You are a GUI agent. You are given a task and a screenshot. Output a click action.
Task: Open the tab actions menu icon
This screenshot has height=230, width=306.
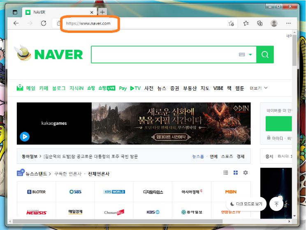click(x=15, y=12)
